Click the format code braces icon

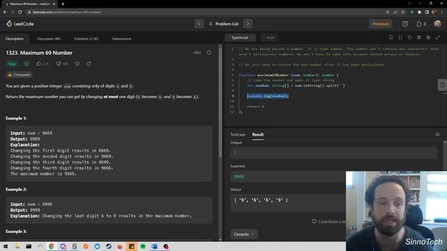[400, 38]
